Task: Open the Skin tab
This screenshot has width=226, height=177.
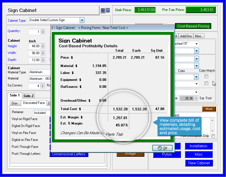Action: click(x=14, y=103)
